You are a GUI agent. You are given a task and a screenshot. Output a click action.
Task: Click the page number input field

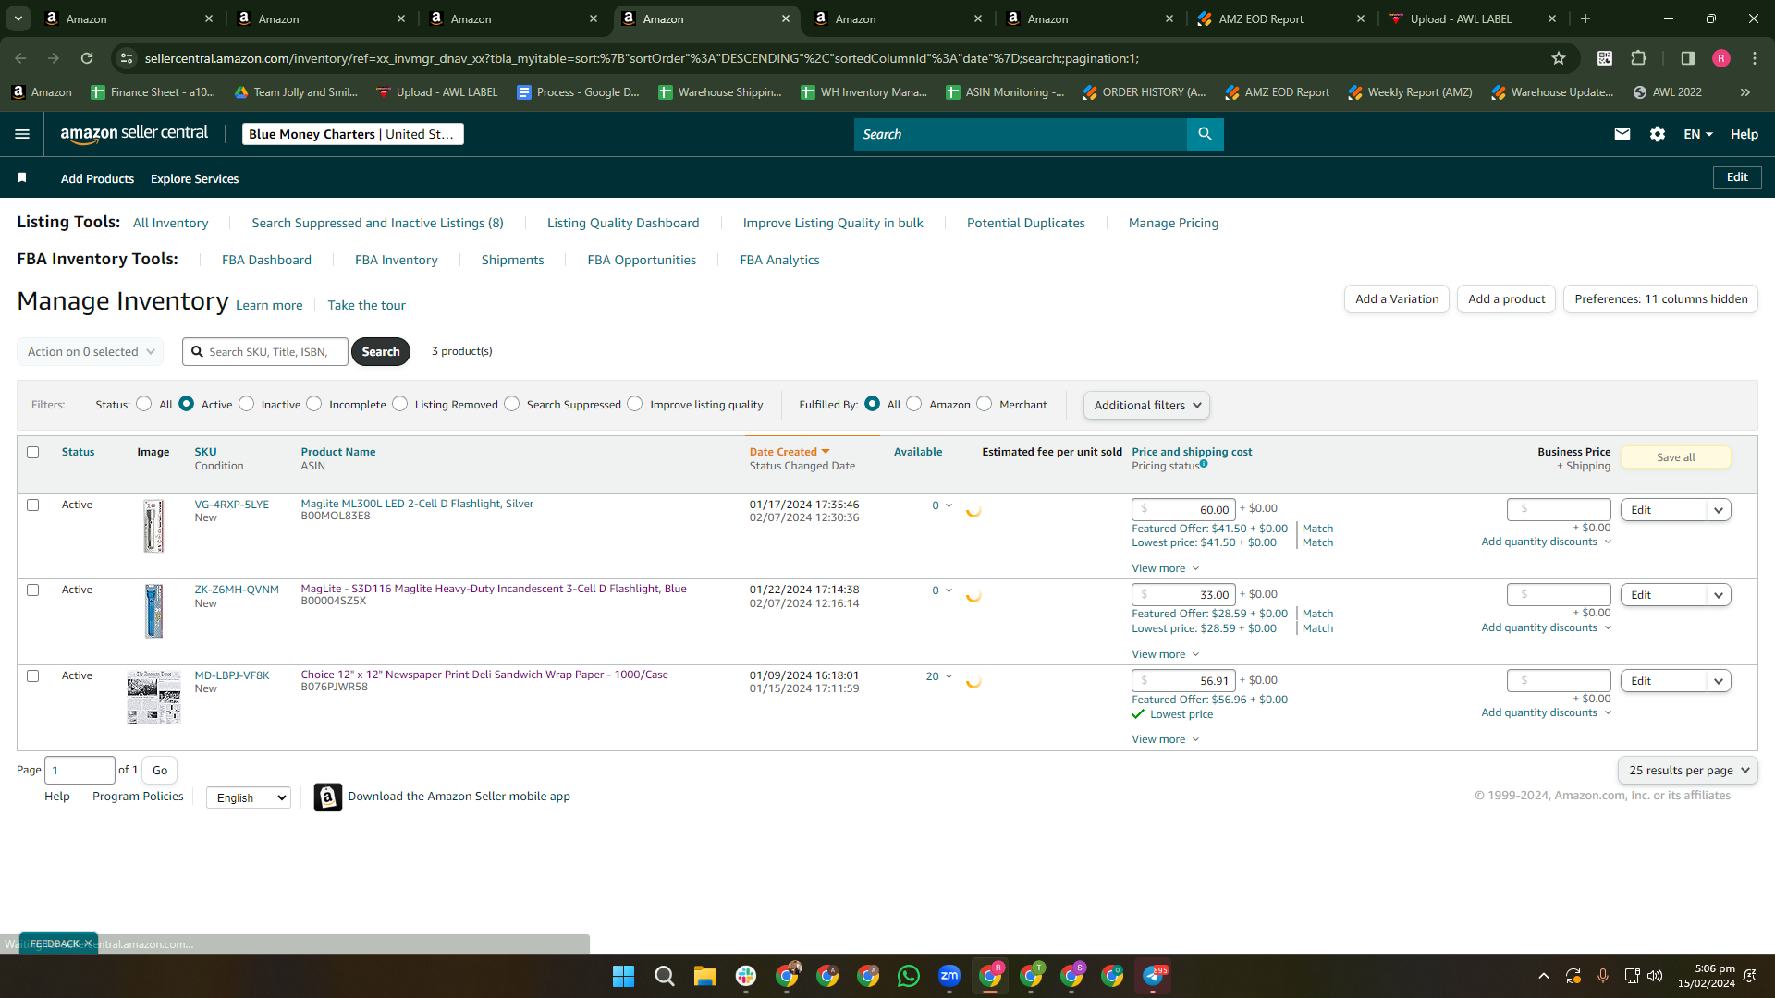80,770
